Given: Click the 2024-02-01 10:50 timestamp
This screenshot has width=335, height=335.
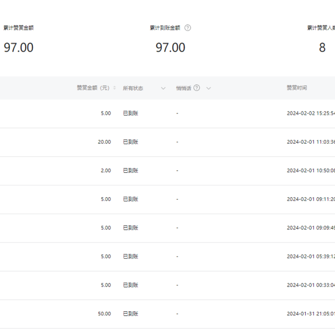Looking at the screenshot, I should 311,171.
